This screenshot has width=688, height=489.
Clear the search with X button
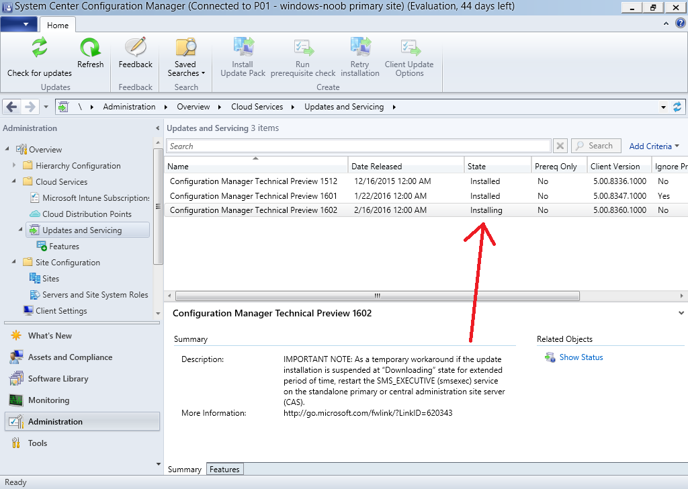click(560, 146)
